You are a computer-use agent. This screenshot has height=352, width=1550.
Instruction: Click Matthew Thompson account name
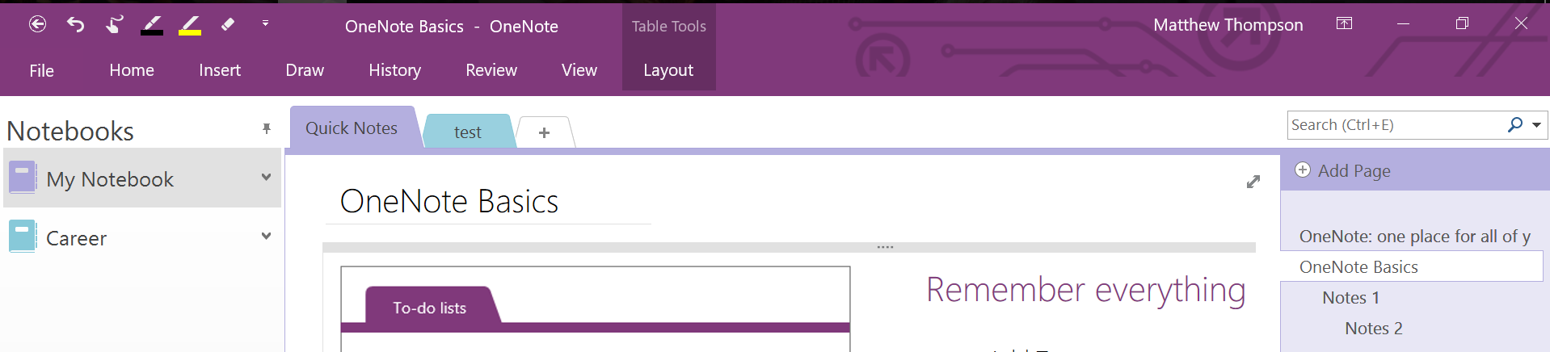click(x=1228, y=25)
